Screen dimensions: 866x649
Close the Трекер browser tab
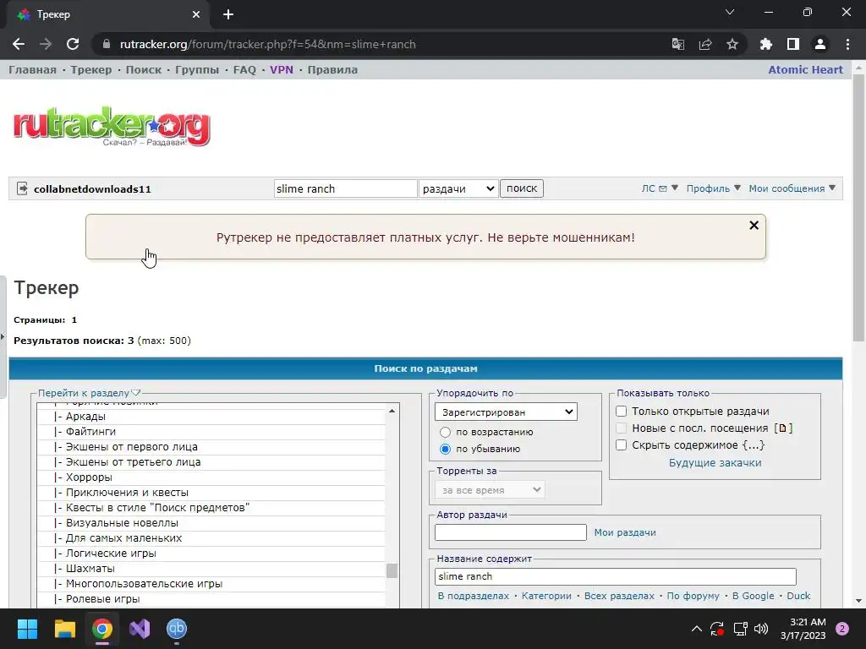195,14
